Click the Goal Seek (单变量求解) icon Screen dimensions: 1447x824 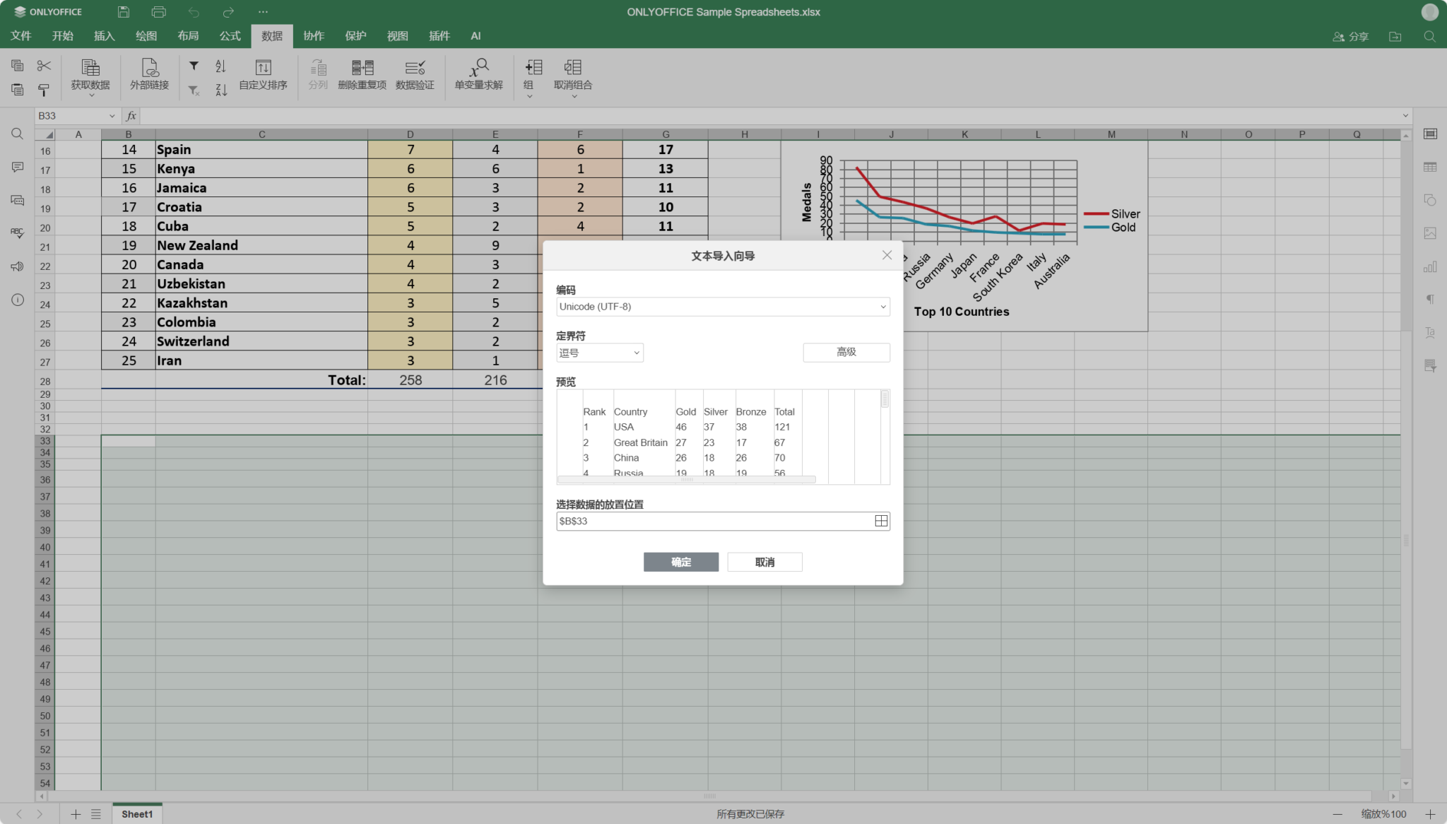pos(478,68)
